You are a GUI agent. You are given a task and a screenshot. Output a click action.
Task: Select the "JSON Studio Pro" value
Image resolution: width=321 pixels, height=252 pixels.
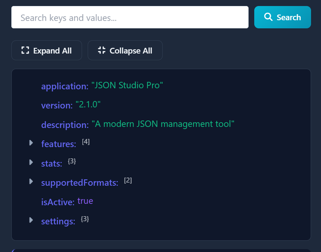127,85
